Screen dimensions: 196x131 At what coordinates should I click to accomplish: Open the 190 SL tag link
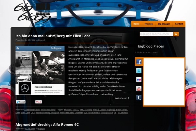76,110
